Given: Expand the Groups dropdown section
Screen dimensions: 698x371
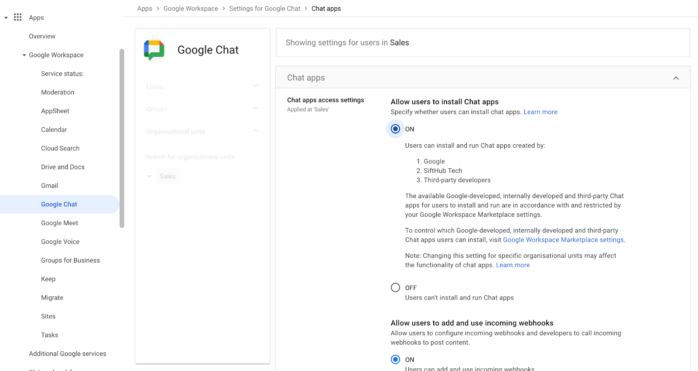Looking at the screenshot, I should pyautogui.click(x=255, y=109).
